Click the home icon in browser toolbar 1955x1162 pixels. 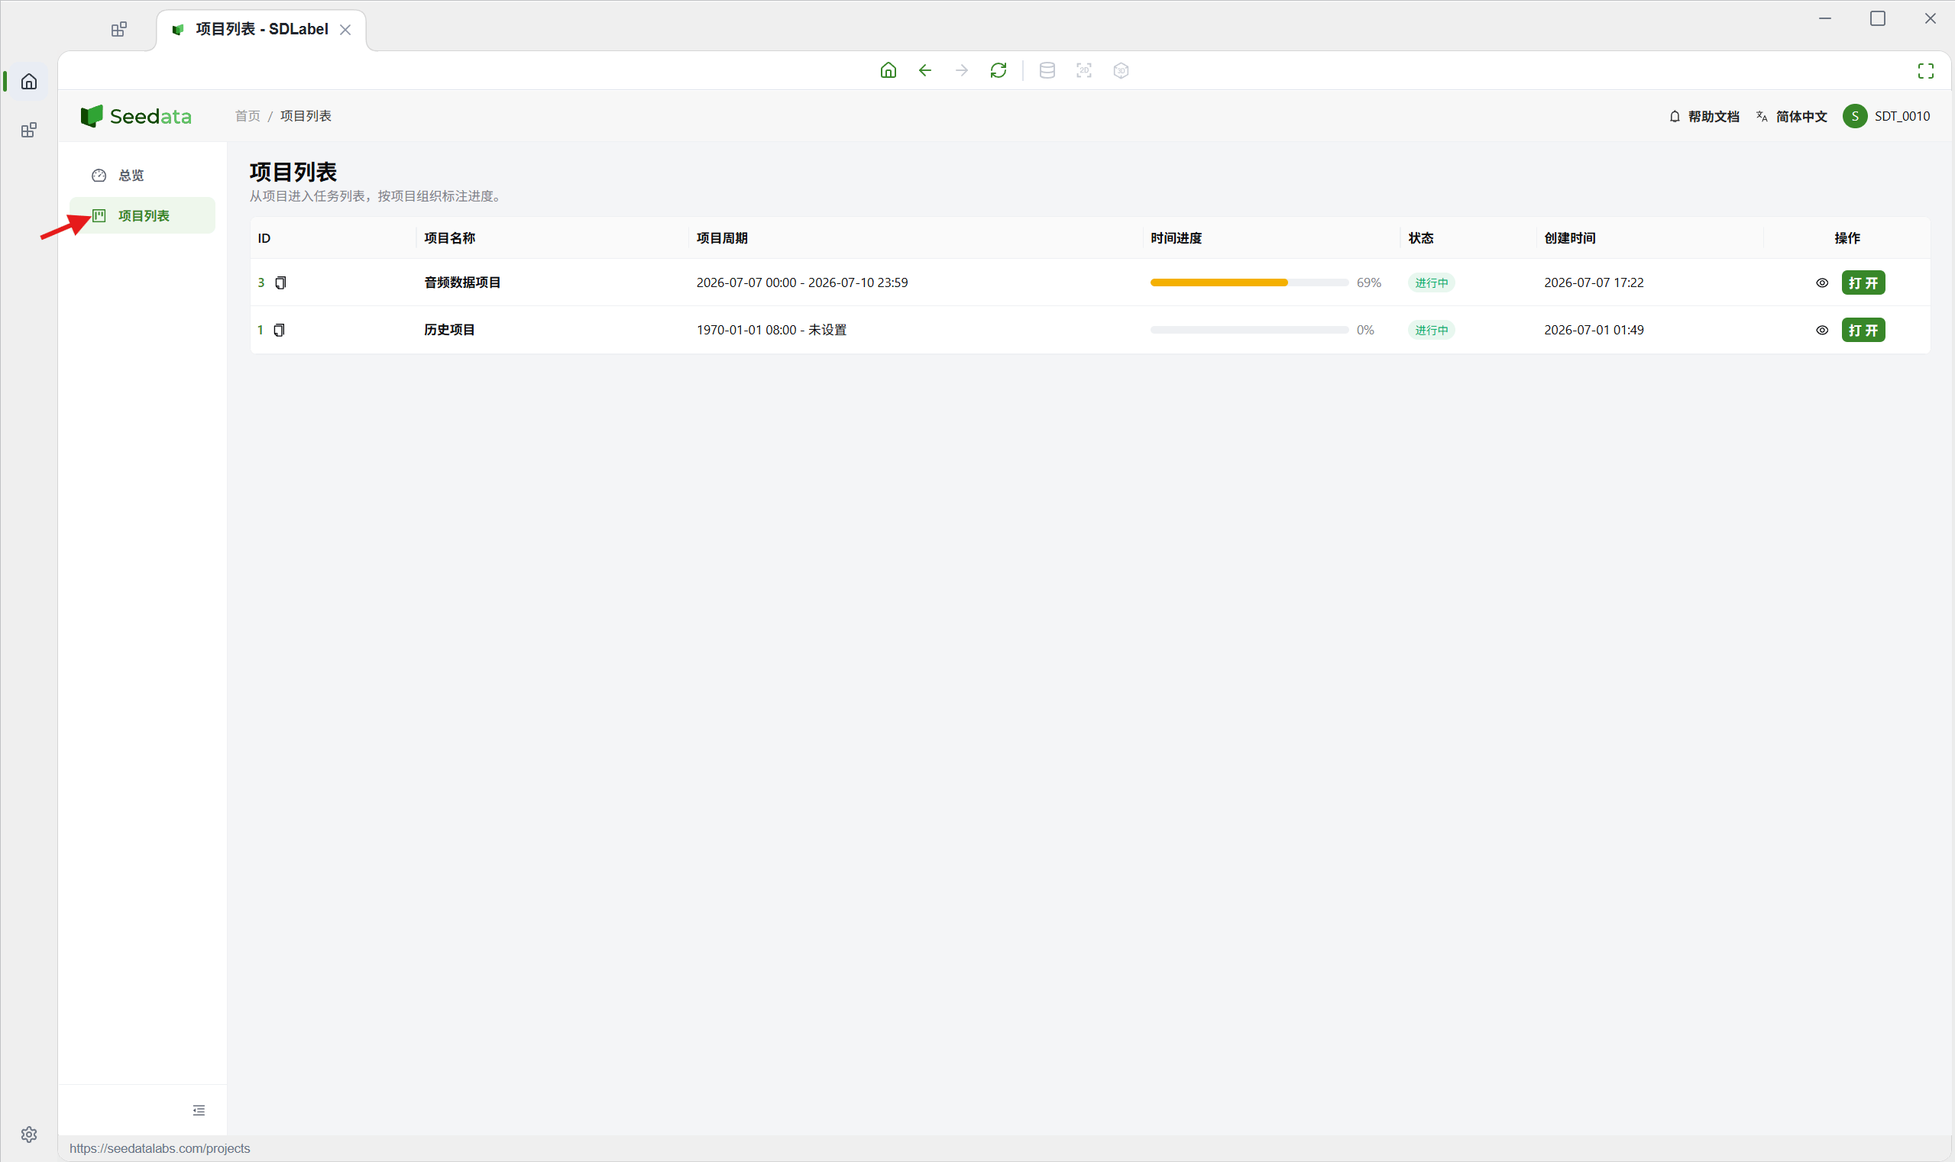pos(888,70)
